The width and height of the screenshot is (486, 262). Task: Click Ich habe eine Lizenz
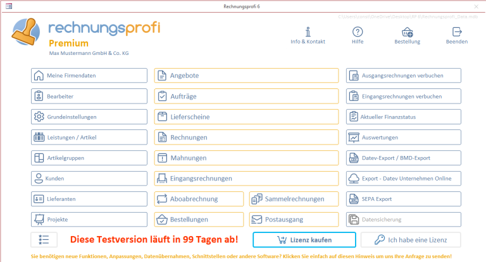(x=411, y=240)
